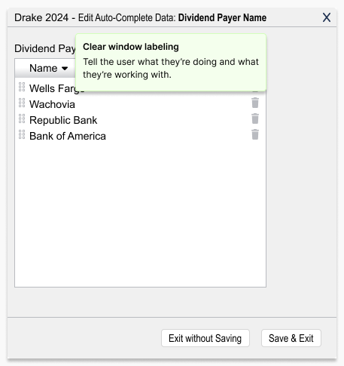Click the Save & Exit button
This screenshot has height=366, width=344.
pyautogui.click(x=291, y=338)
